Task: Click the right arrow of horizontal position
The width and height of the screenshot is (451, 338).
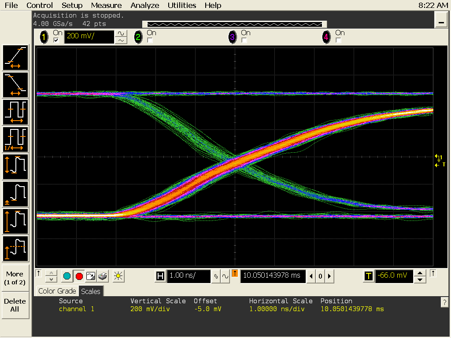Action: click(x=329, y=276)
